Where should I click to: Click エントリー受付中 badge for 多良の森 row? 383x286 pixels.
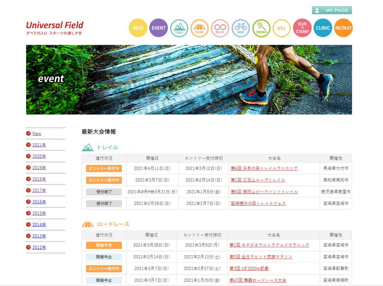104,169
